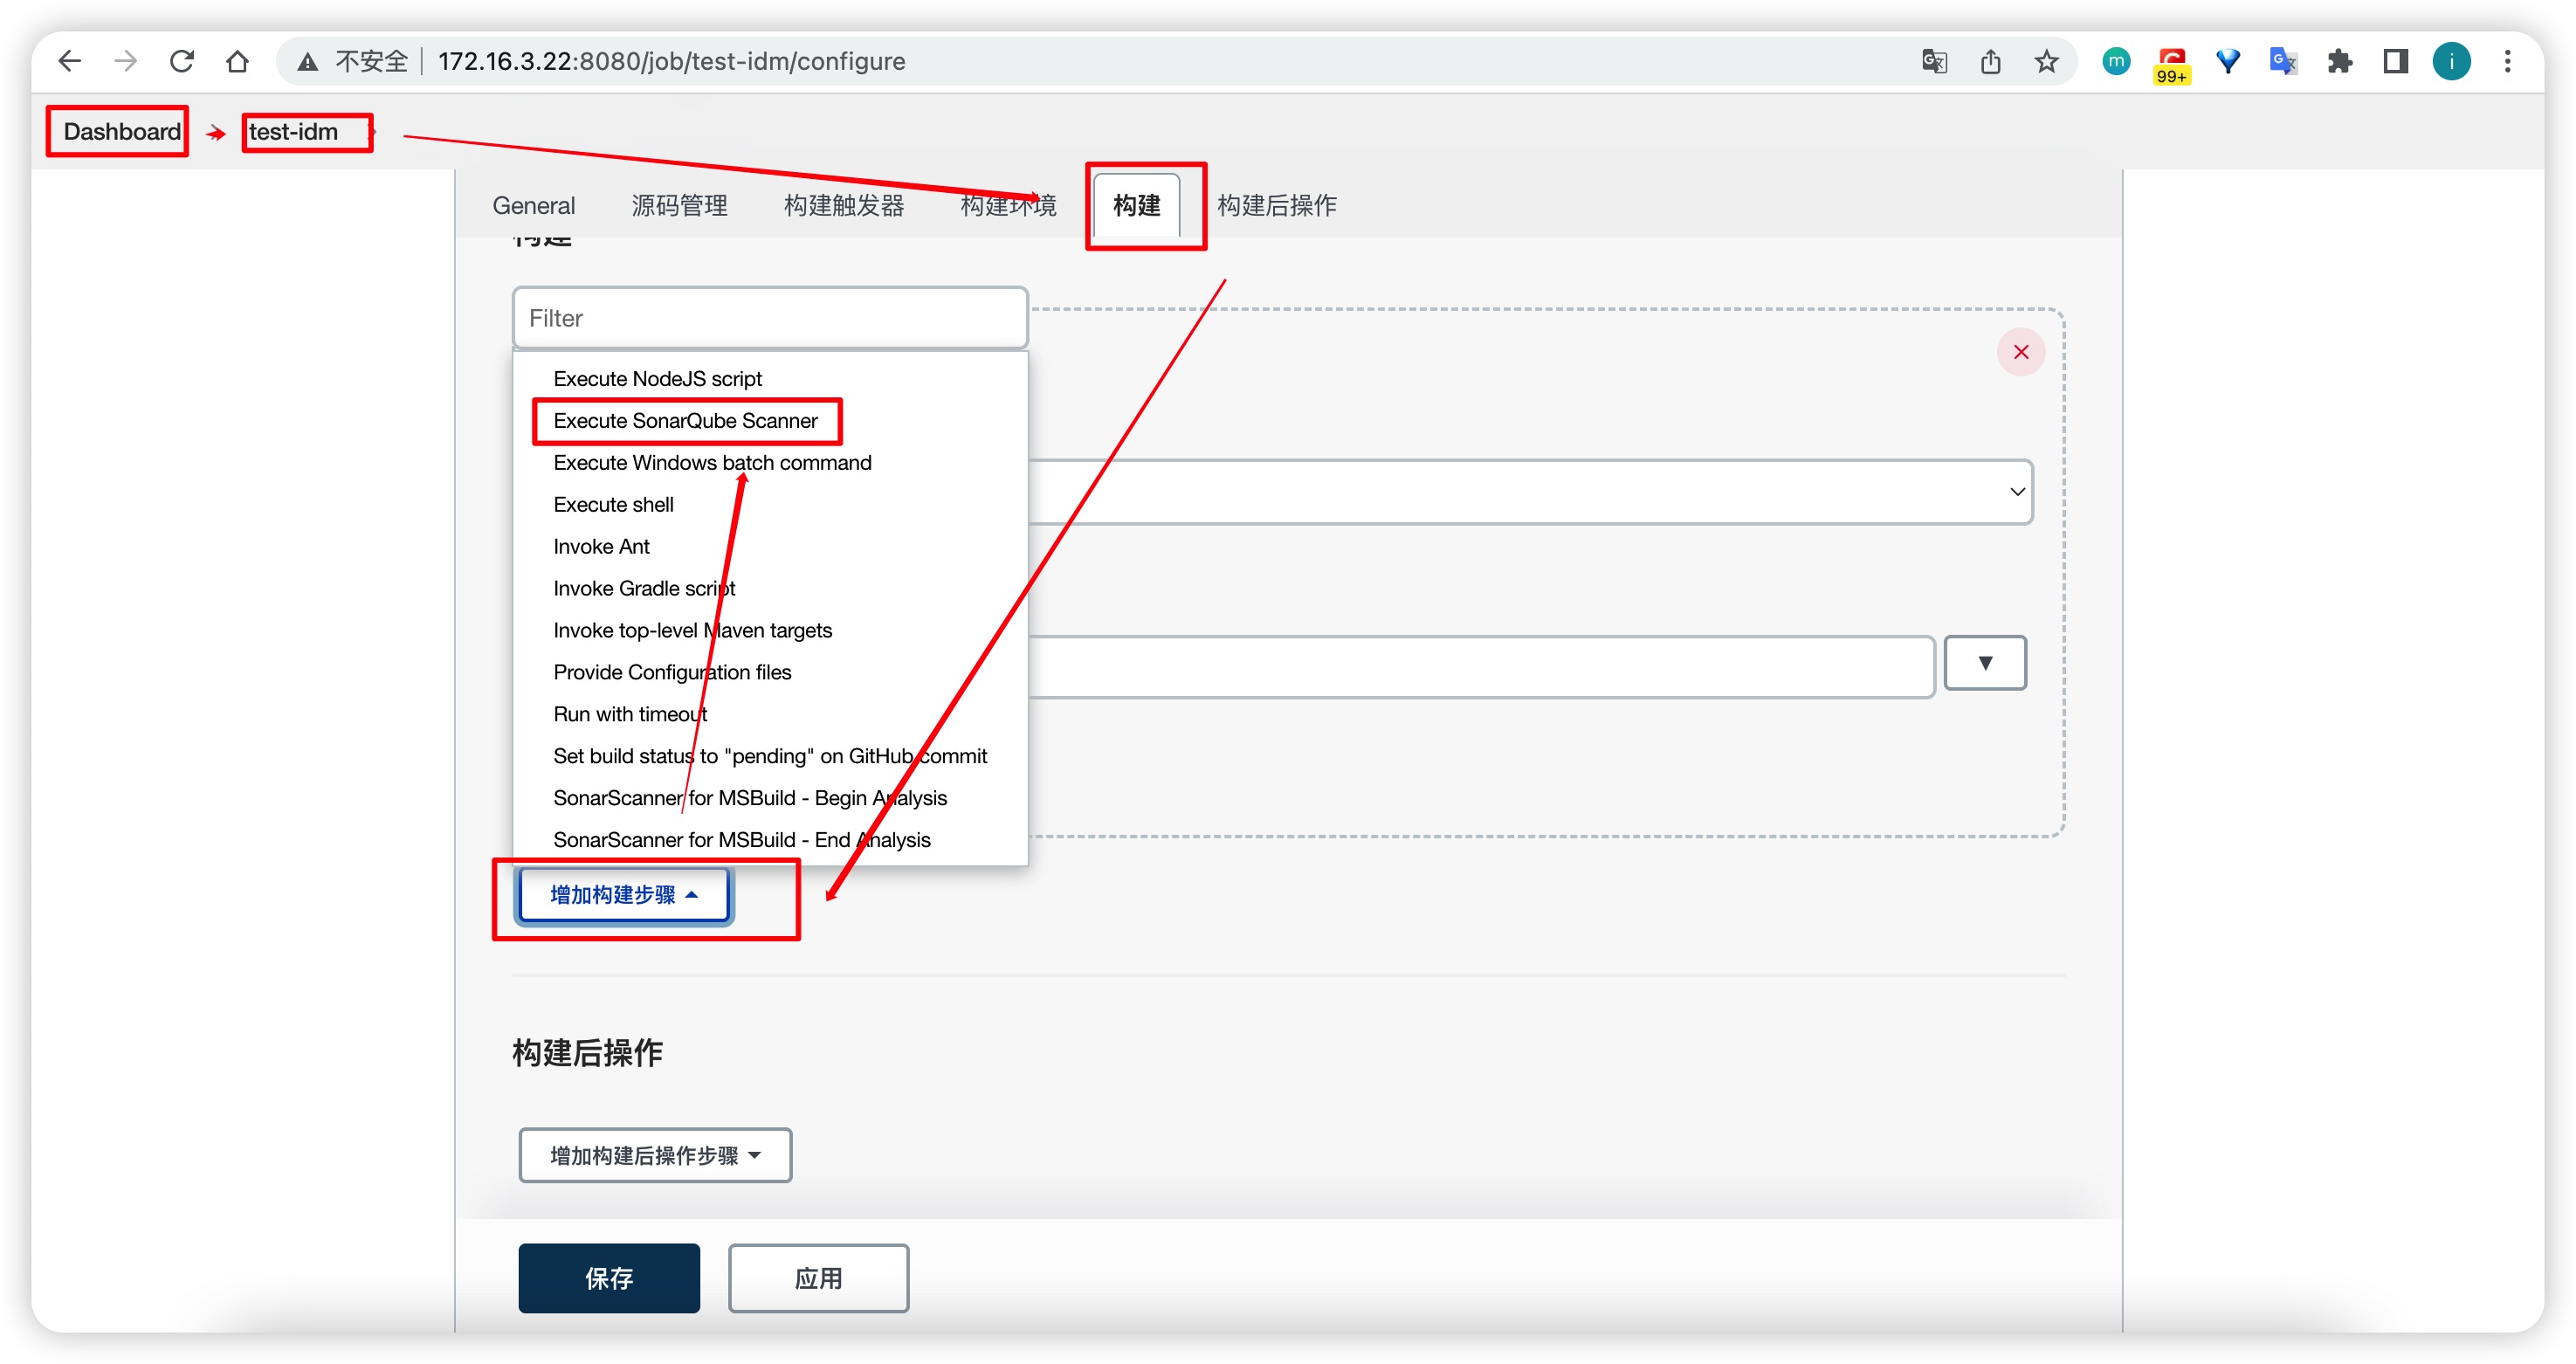The height and width of the screenshot is (1364, 2576).
Task: Click the small ▼ dropdown button
Action: click(x=1985, y=662)
